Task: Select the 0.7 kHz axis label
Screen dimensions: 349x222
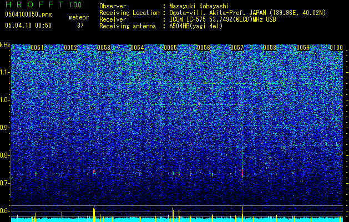Action: pos(5,183)
